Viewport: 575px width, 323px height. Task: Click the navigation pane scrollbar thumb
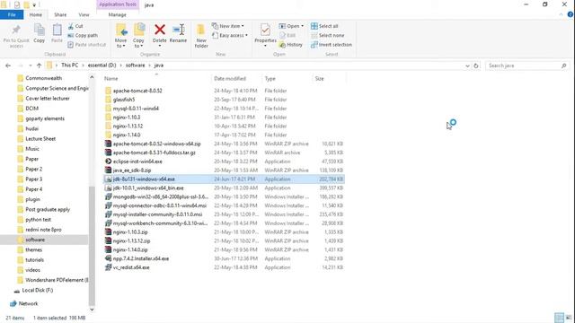point(92,245)
